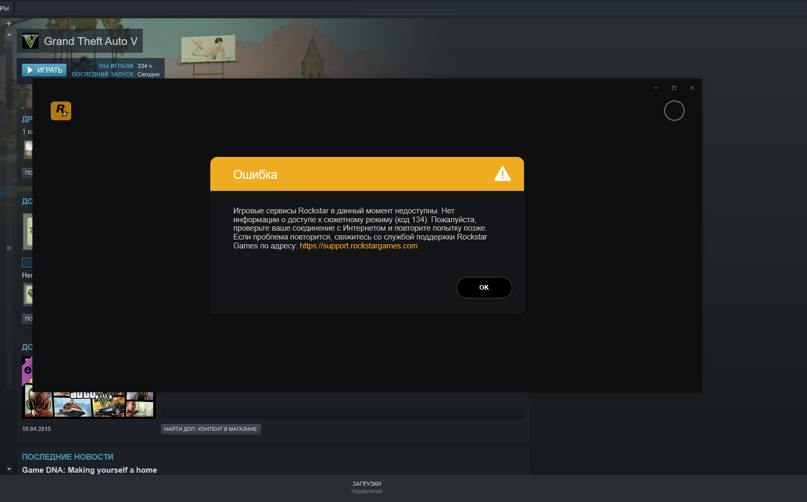807x502 pixels.
Task: Close the Rockstar launcher window
Action: [x=692, y=88]
